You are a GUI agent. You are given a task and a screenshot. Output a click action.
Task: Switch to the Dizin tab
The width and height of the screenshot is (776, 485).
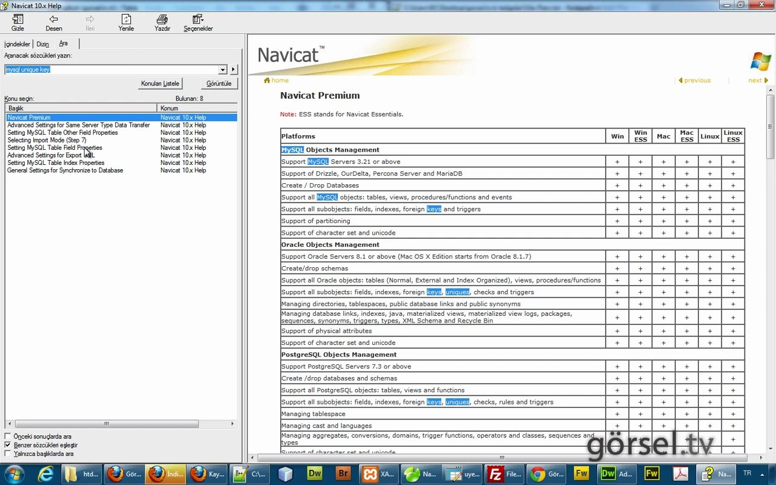point(42,44)
